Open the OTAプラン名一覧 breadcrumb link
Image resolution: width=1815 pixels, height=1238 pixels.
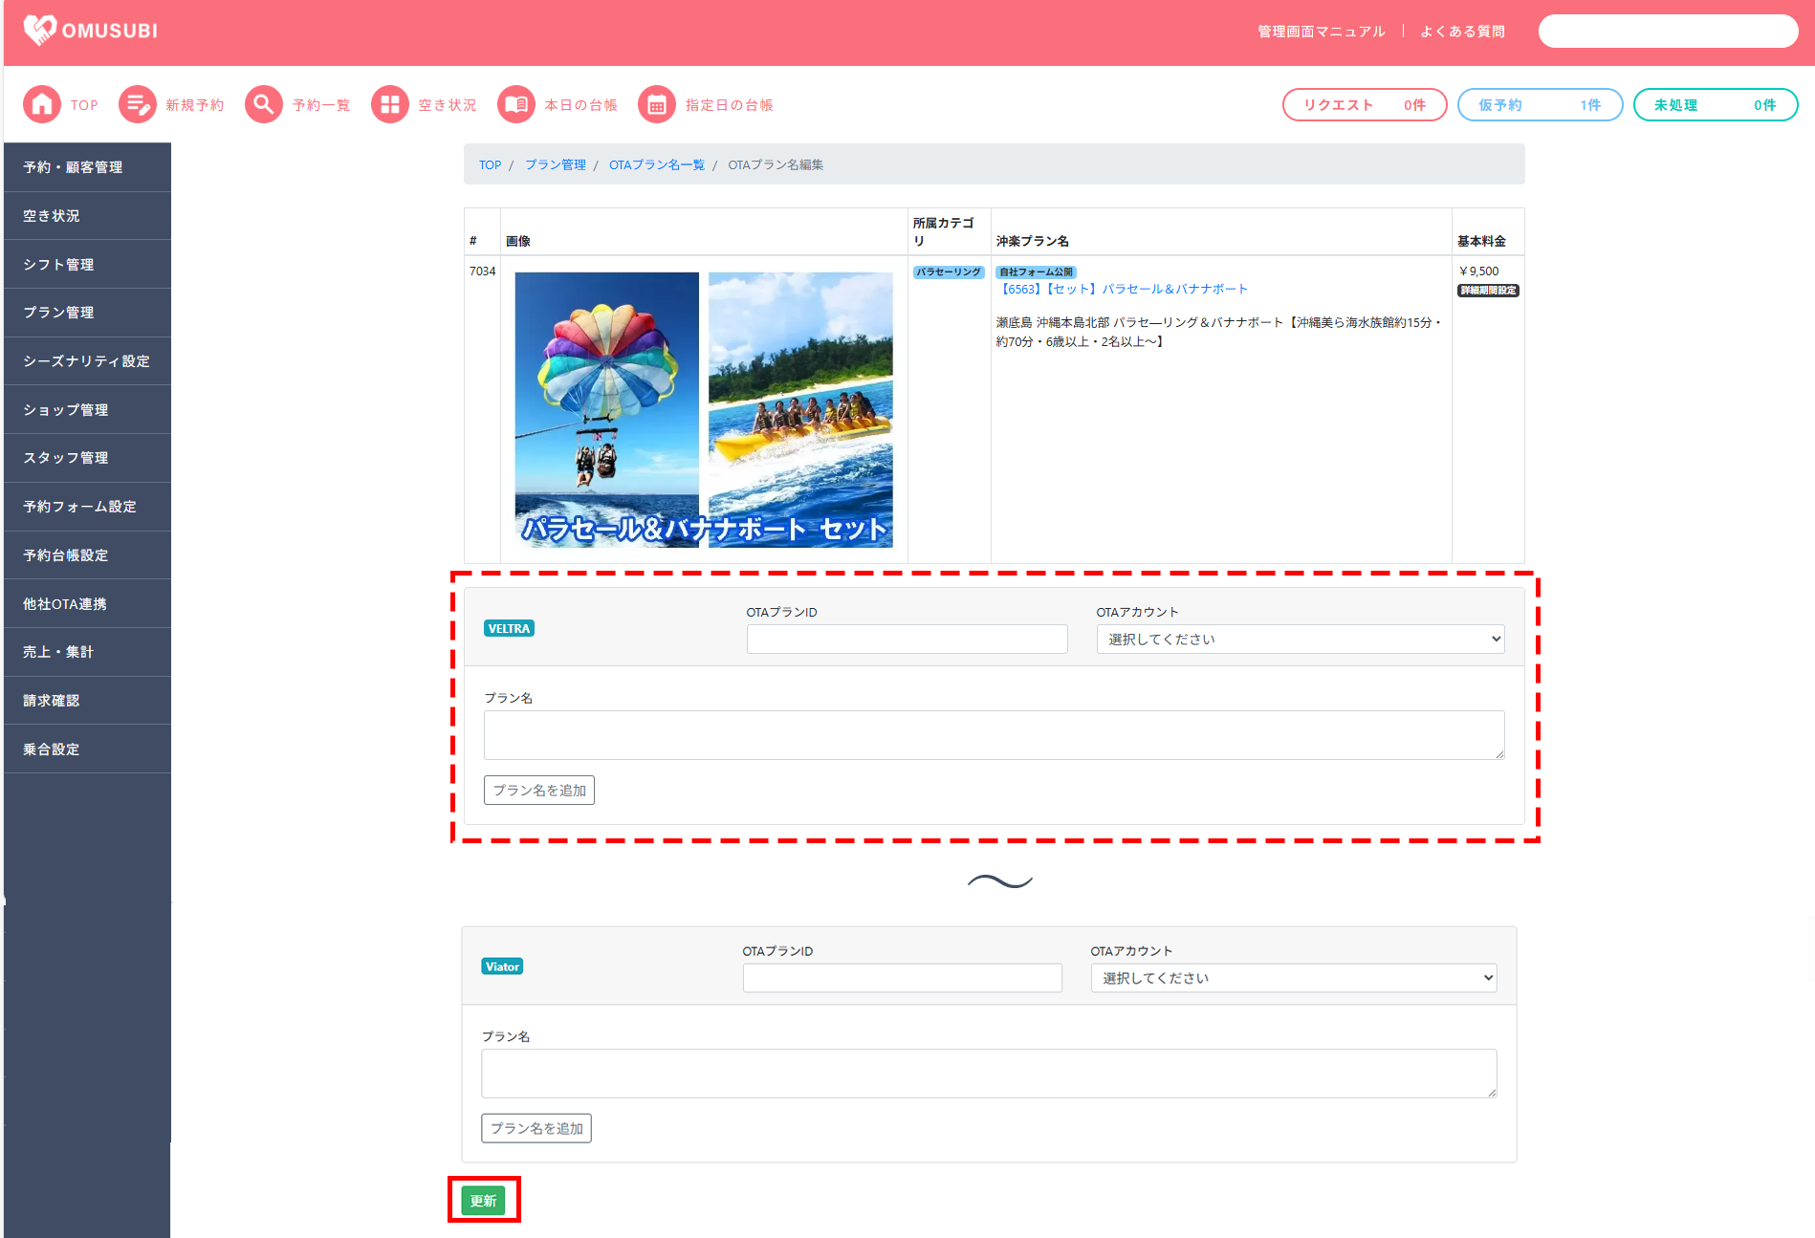click(656, 165)
